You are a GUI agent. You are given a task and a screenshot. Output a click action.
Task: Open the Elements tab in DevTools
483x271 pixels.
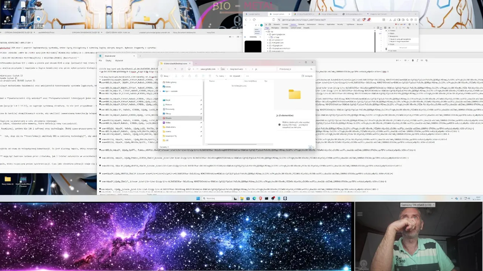pyautogui.click(x=277, y=24)
